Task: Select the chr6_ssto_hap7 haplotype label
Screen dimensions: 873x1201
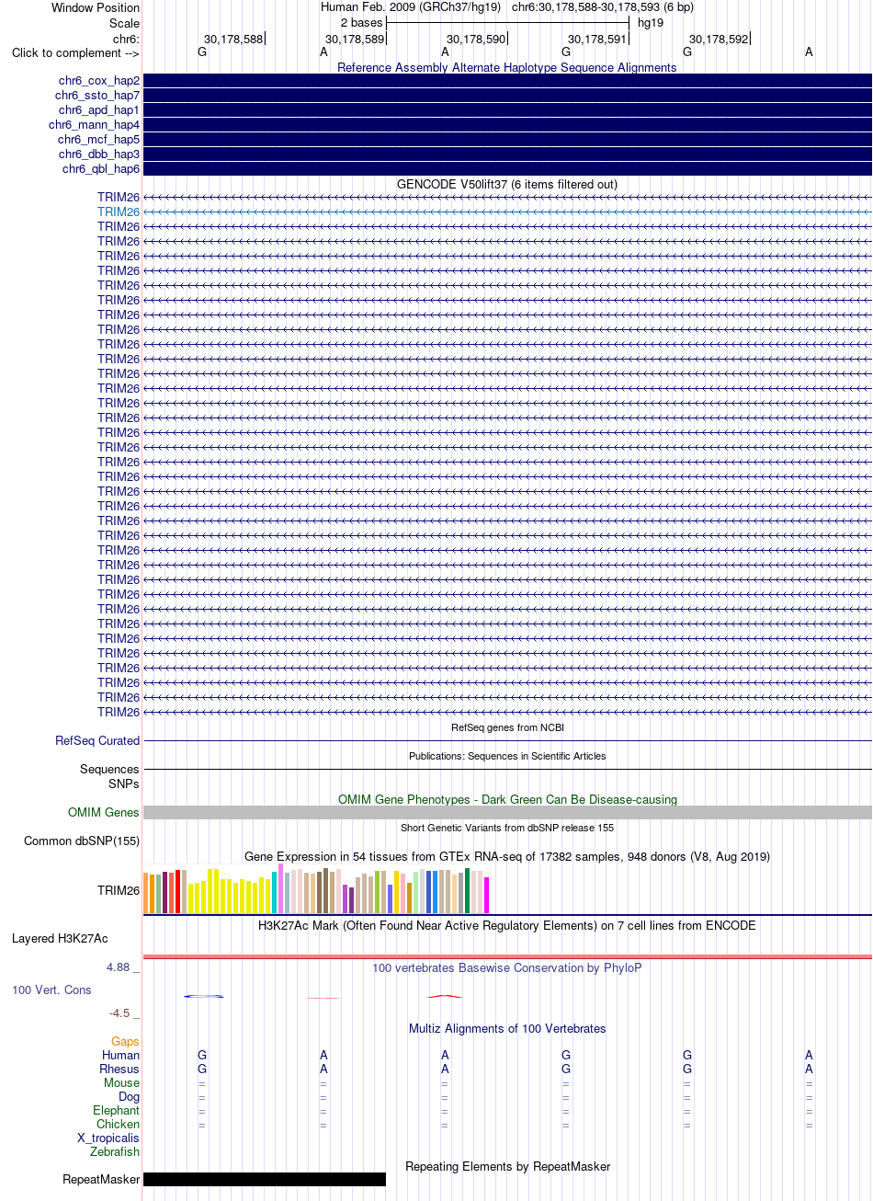Action: pos(97,96)
